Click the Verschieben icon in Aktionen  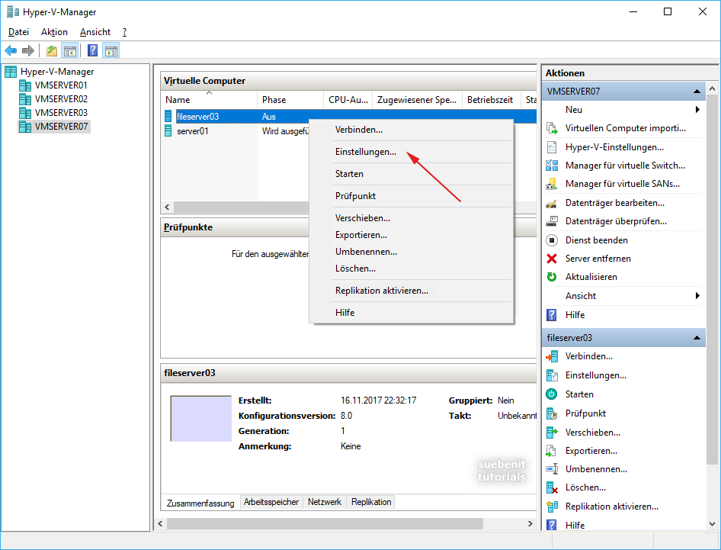tap(552, 433)
